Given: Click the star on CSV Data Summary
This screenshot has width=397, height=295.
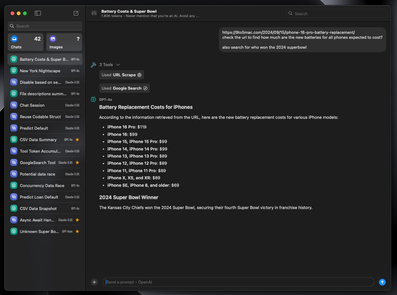Looking at the screenshot, I should [77, 140].
